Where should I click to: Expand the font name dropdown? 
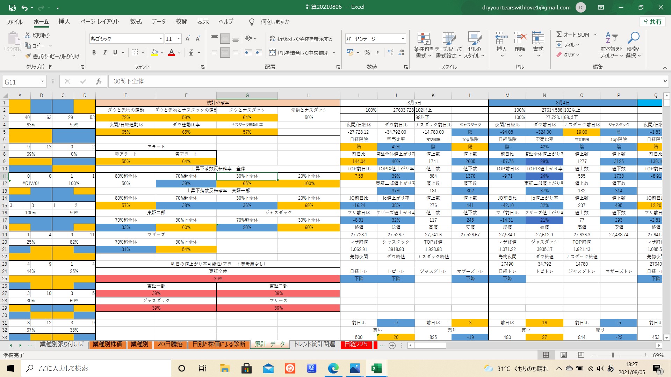[x=160, y=39]
